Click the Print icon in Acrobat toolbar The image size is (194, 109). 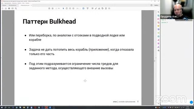[x=9, y=8]
